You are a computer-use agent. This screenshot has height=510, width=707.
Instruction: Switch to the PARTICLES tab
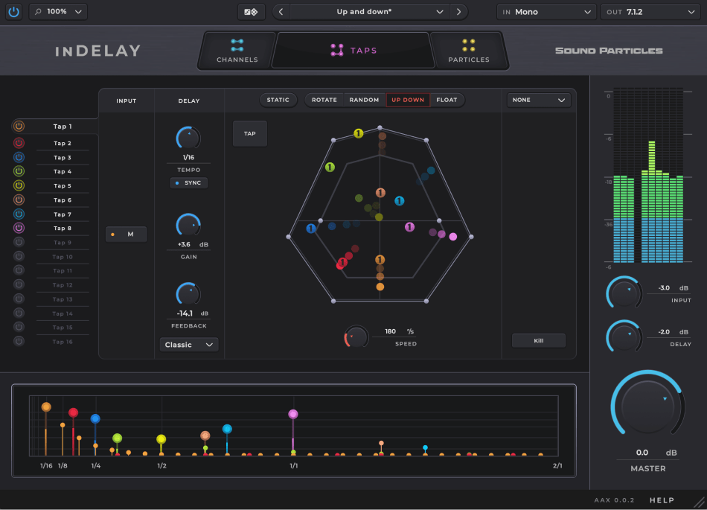point(468,51)
